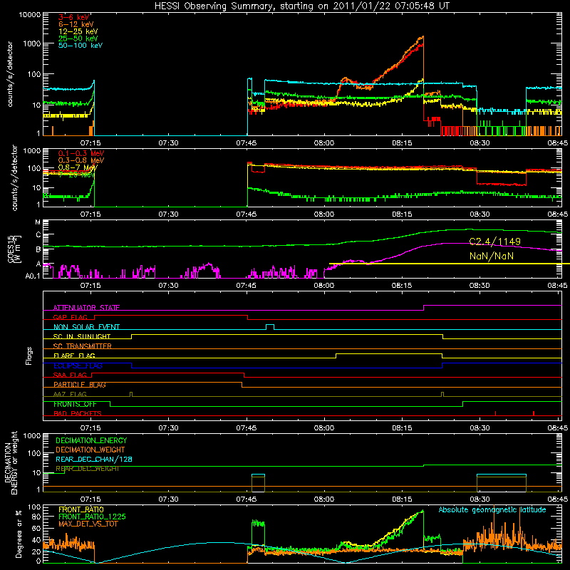The image size is (570, 570).
Task: Click the Degrees or % axis title
Action: [19, 534]
